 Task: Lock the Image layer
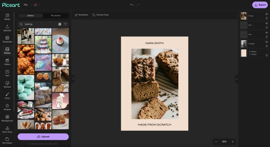[x=267, y=18]
